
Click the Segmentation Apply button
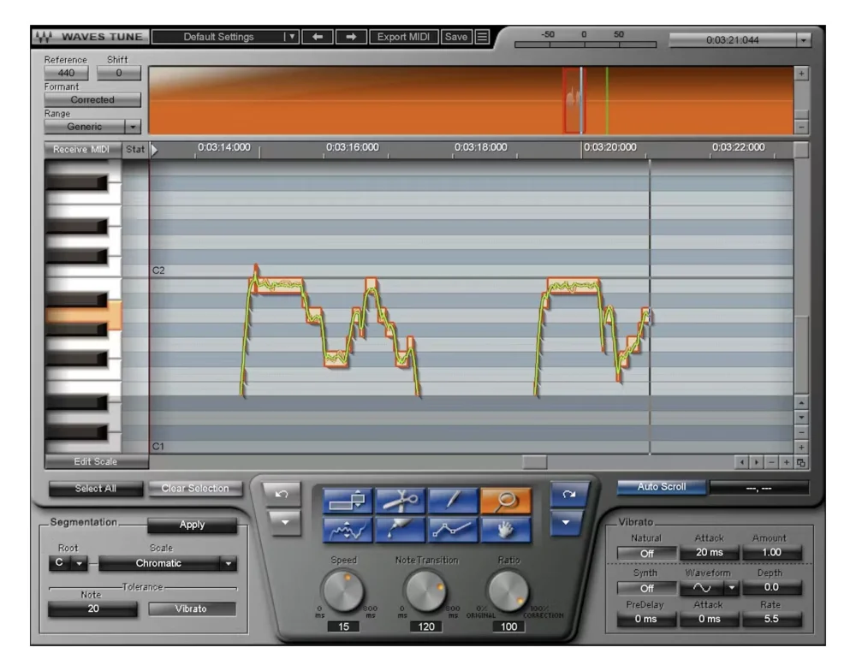[192, 525]
